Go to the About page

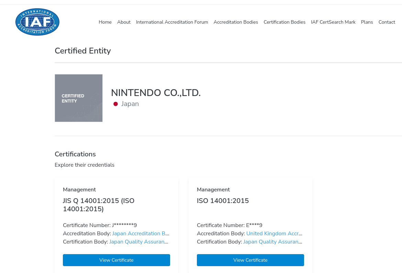pos(124,22)
